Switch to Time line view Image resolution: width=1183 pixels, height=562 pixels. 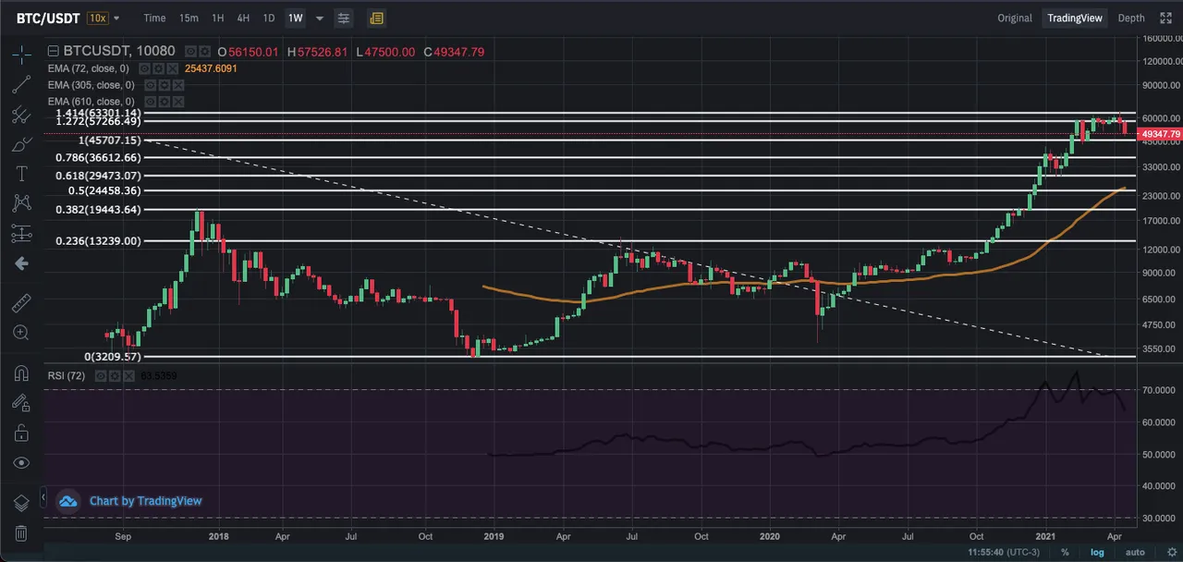tap(154, 18)
